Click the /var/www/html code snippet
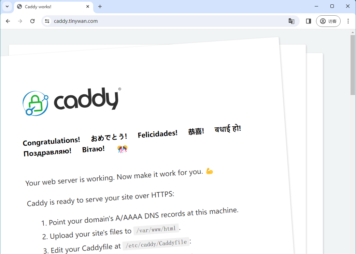The height and width of the screenshot is (254, 356). click(x=156, y=229)
